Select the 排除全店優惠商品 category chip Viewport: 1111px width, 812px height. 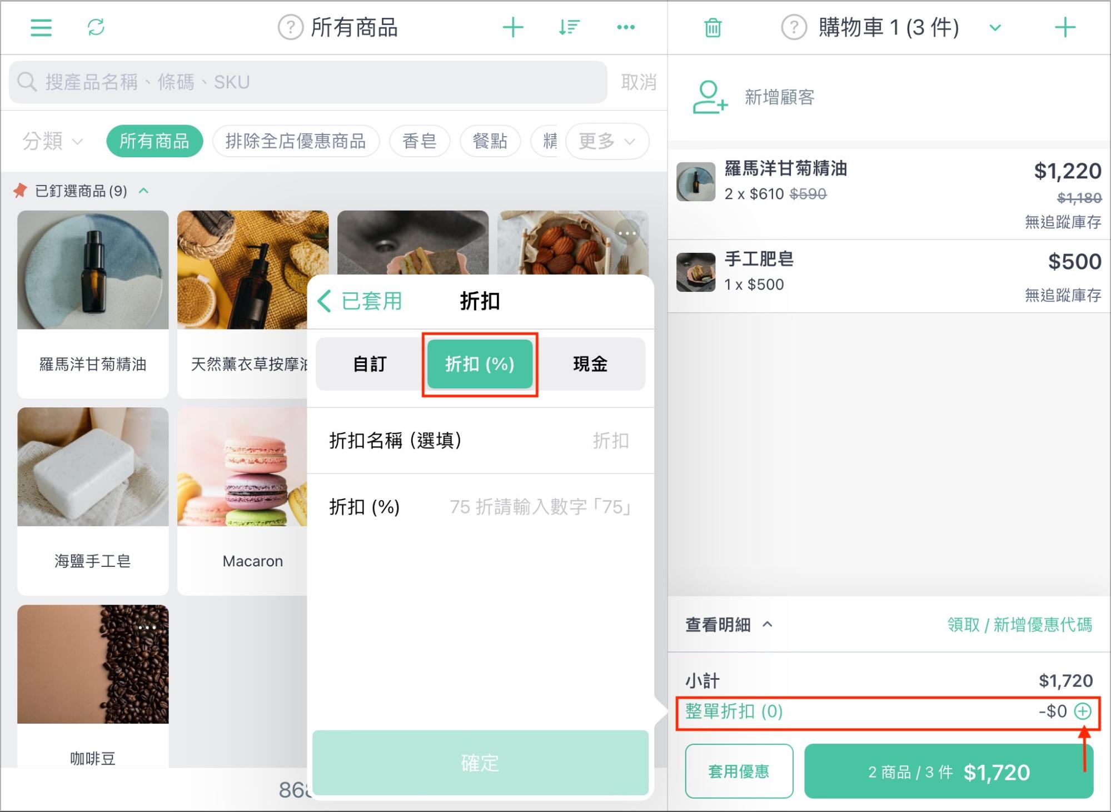(x=296, y=141)
